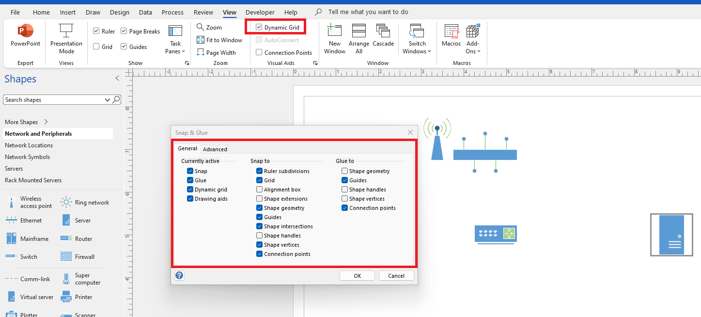Screen dimensions: 701x317
Task: Select Super computer stencil shape
Action: [81, 279]
